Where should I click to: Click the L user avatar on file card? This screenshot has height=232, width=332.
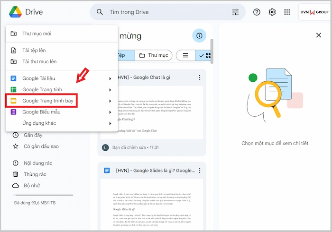(x=105, y=147)
